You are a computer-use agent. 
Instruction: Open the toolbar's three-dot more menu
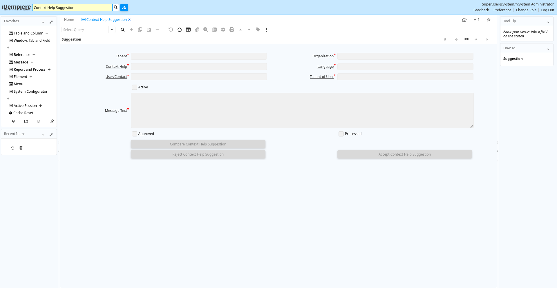pyautogui.click(x=266, y=30)
